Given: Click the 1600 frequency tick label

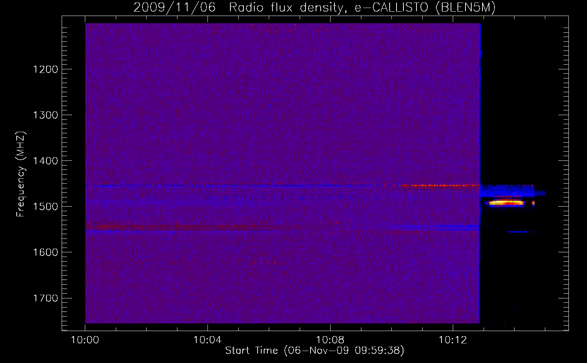Looking at the screenshot, I should click(x=45, y=252).
